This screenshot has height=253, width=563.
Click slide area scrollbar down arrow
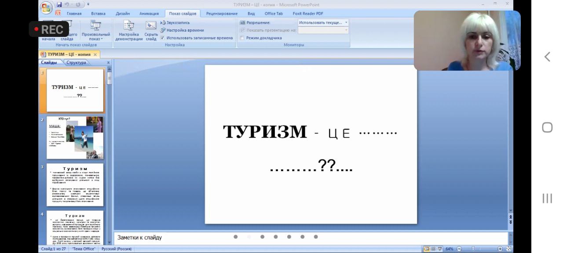pos(511,211)
